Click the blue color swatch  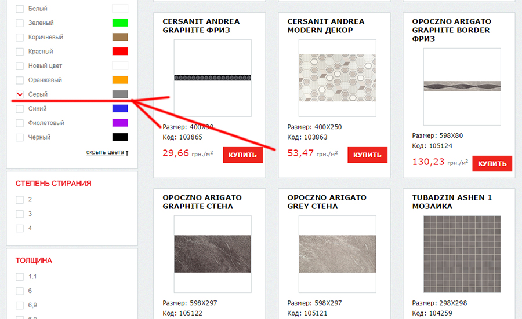[x=120, y=108]
